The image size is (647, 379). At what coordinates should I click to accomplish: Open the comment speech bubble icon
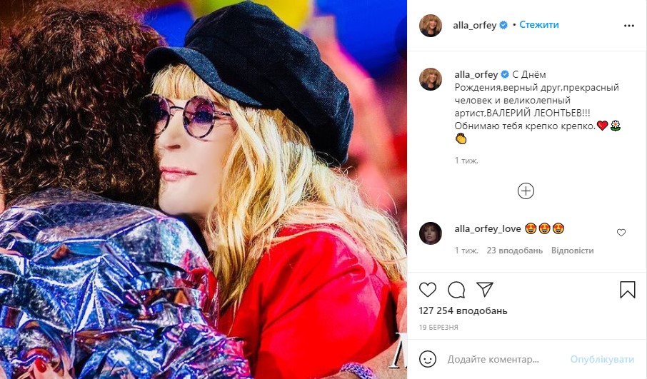(456, 289)
